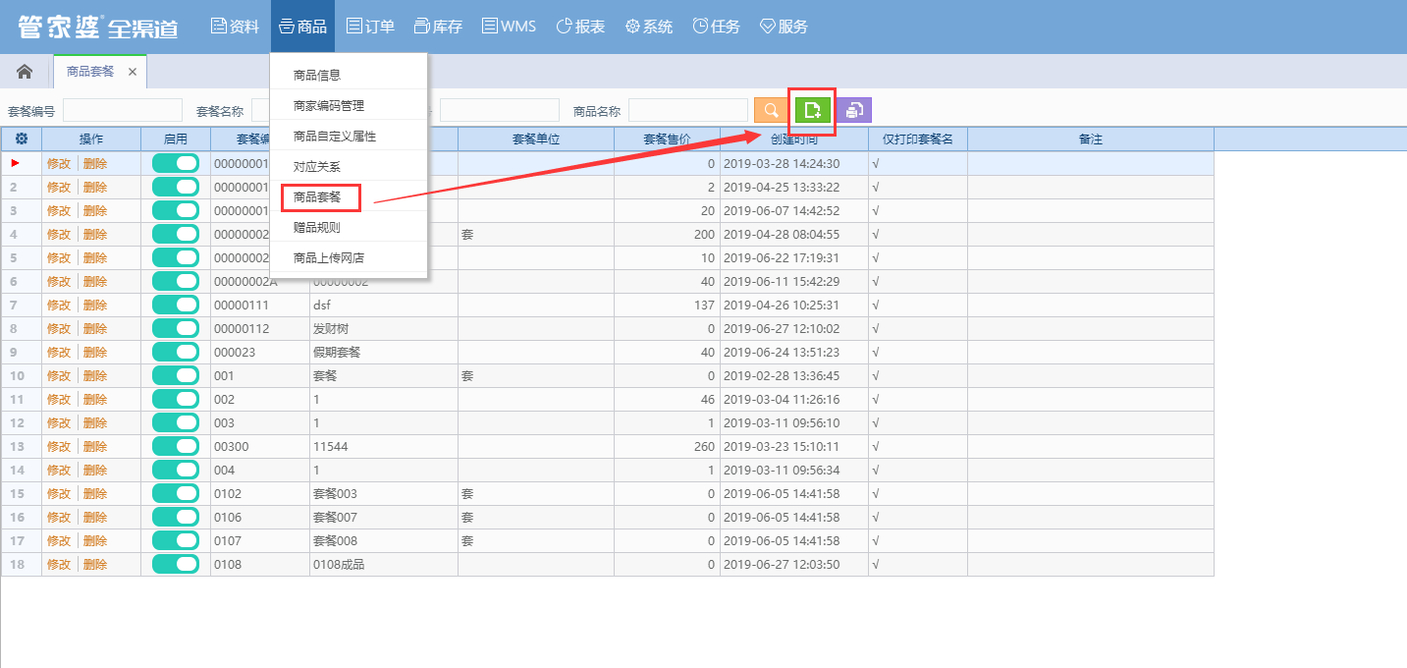This screenshot has width=1407, height=668.
Task: Select the 假期套餐 name cell
Action: coord(384,353)
